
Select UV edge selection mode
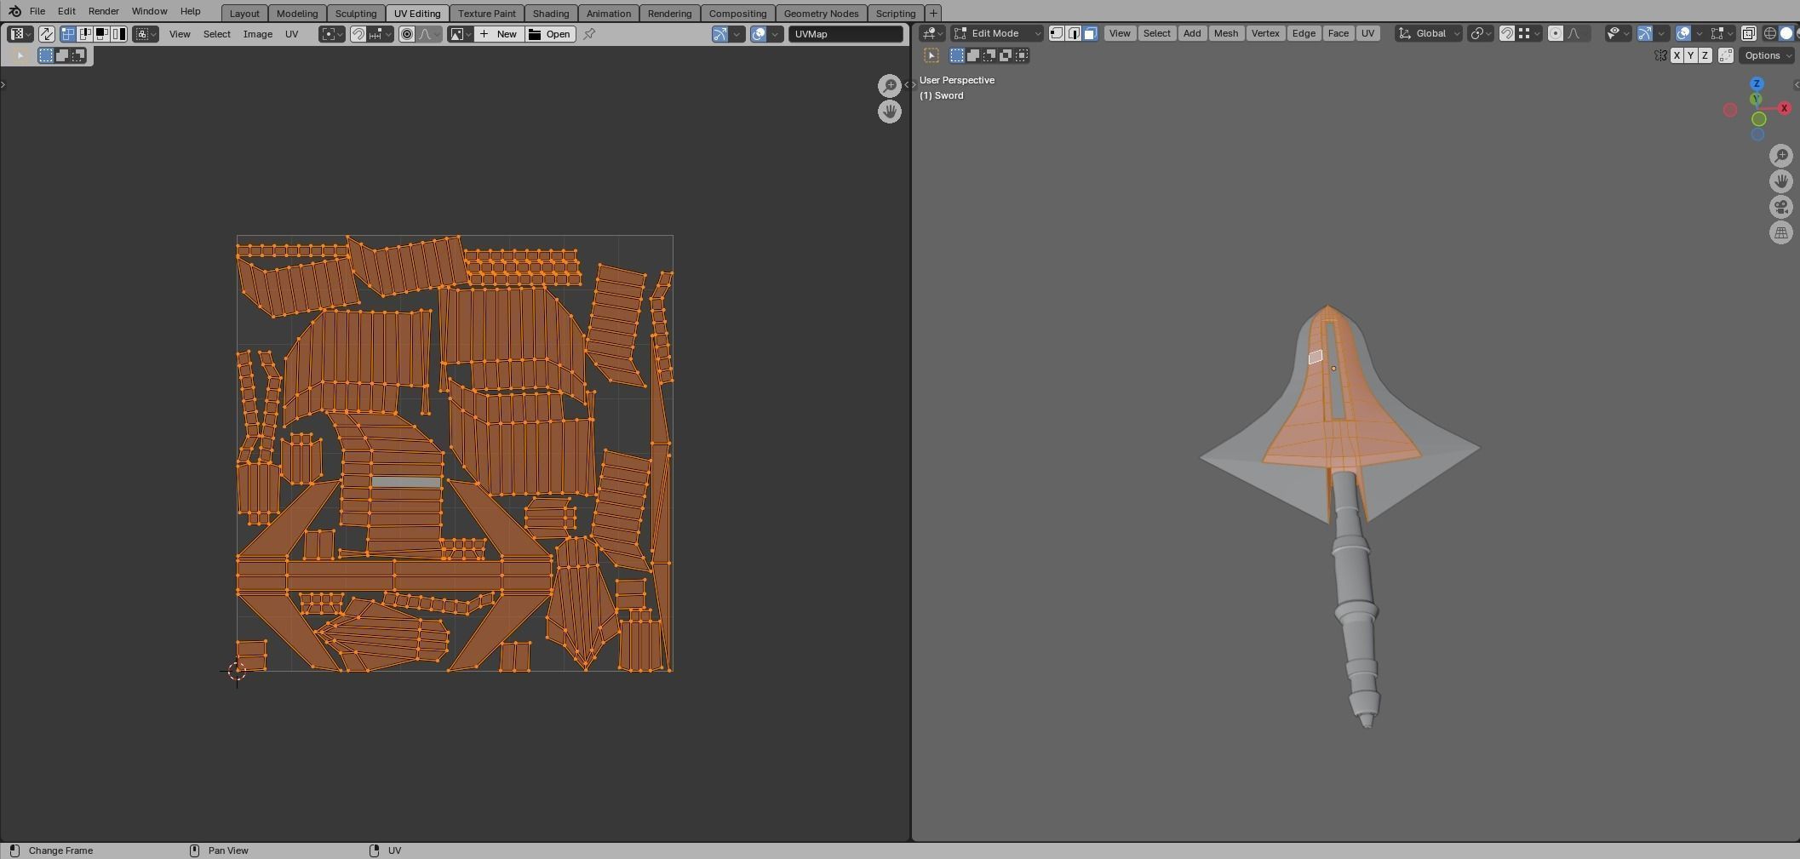click(84, 34)
